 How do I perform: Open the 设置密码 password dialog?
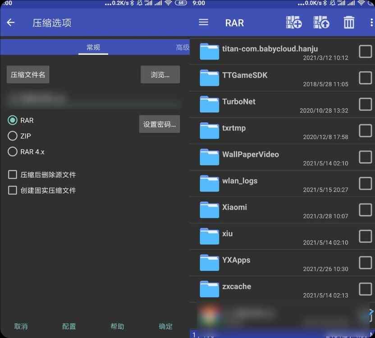click(160, 124)
